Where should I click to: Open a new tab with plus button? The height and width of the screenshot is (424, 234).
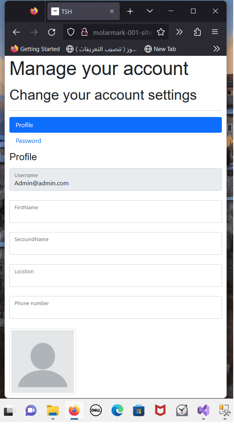pos(130,11)
